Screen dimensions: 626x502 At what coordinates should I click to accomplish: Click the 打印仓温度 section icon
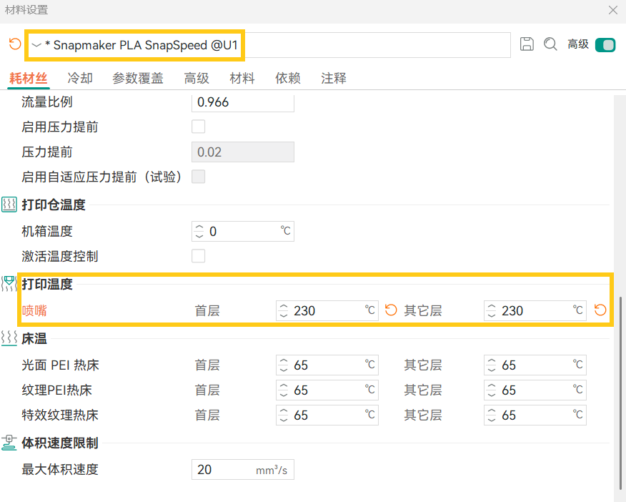click(x=9, y=205)
